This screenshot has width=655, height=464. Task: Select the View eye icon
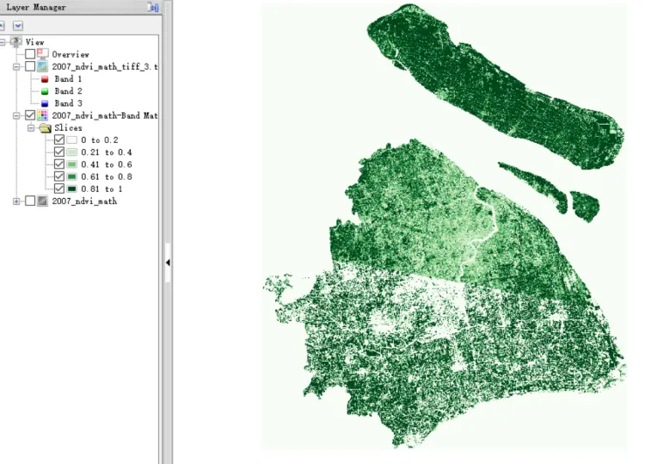point(17,42)
